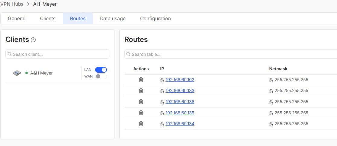Click the A&H Meyer router device icon
The width and height of the screenshot is (337, 146).
[17, 73]
